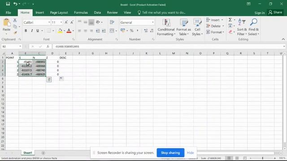Switch to the Page Layout tab

click(59, 13)
